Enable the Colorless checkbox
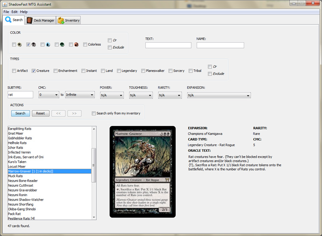The image size is (322, 236). [85, 45]
